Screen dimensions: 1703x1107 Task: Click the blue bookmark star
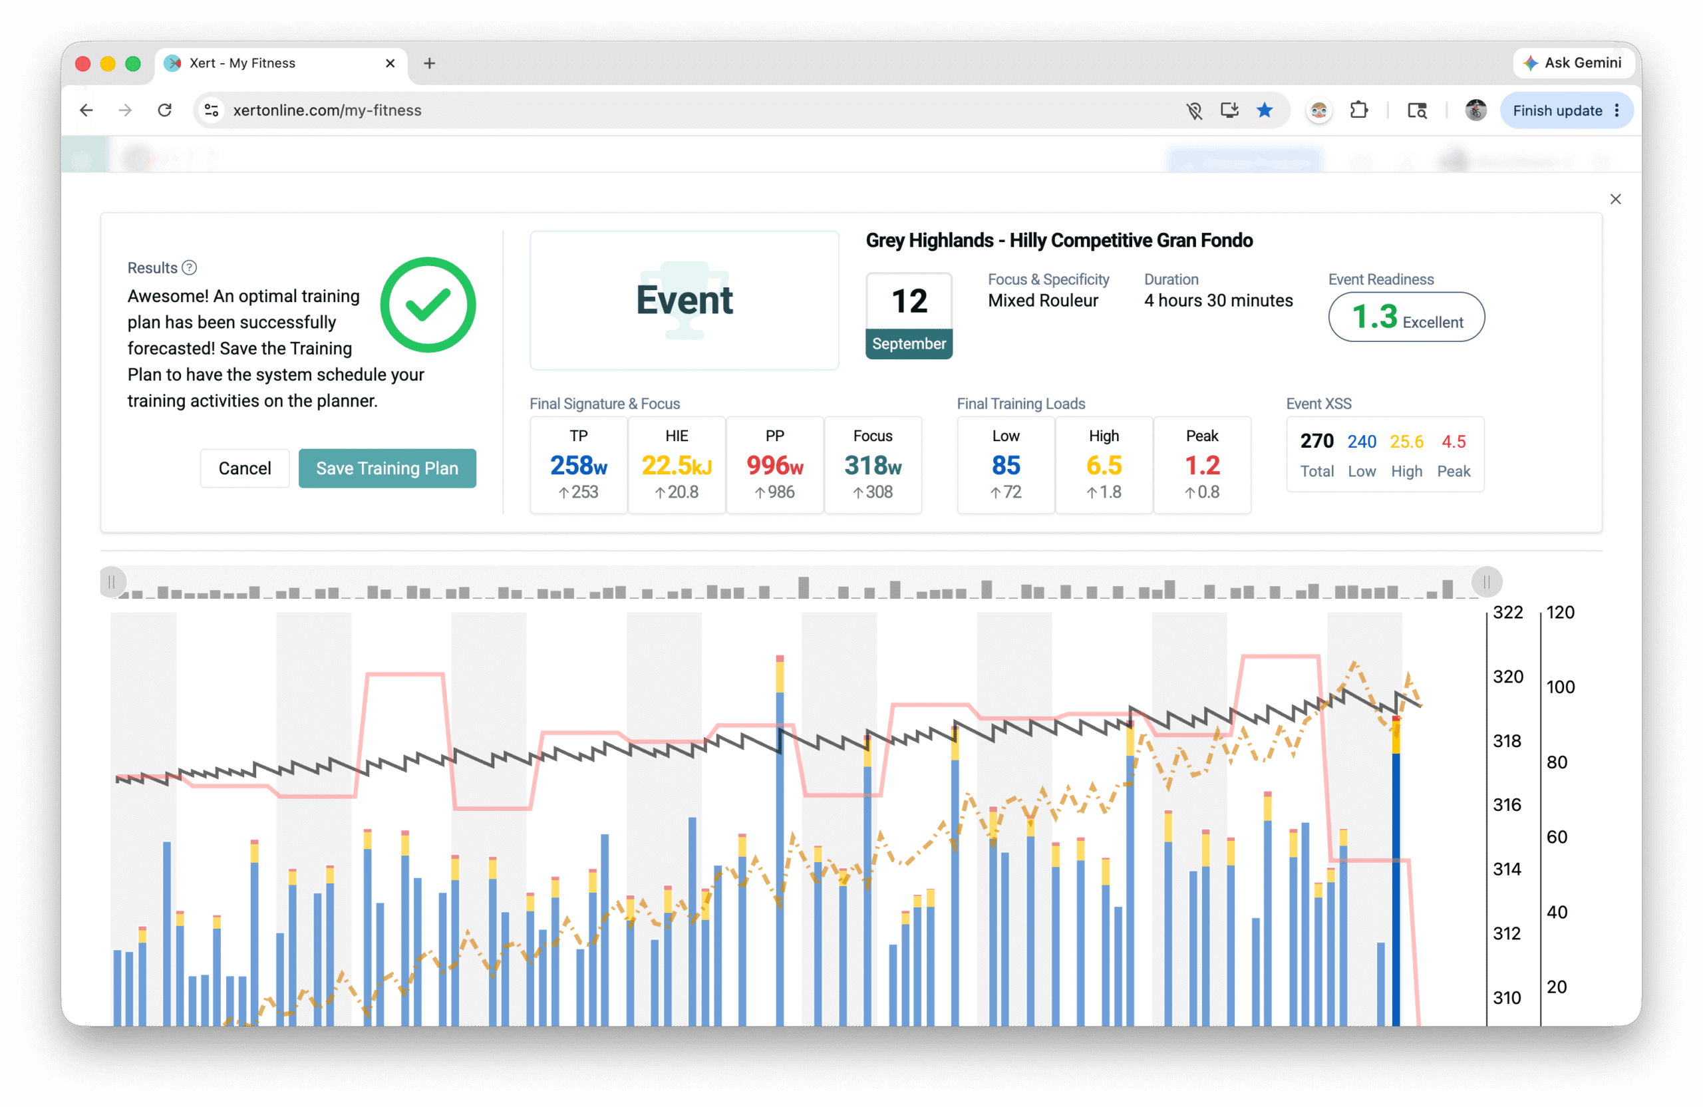(x=1265, y=110)
